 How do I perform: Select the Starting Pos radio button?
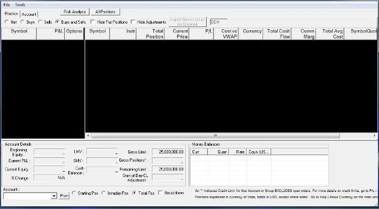coord(74,193)
